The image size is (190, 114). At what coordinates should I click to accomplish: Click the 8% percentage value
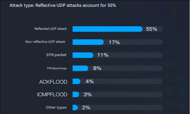pos(97,68)
